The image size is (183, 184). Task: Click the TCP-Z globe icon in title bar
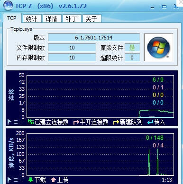[x=8, y=6]
